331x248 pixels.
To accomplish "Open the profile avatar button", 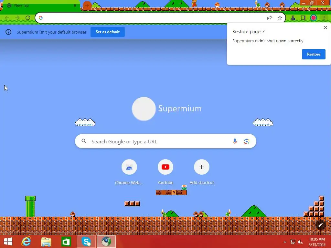I will [314, 18].
